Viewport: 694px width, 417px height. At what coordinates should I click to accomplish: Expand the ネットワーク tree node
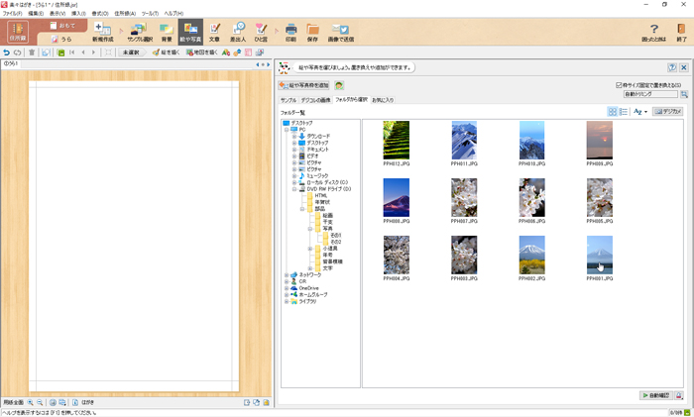[287, 274]
